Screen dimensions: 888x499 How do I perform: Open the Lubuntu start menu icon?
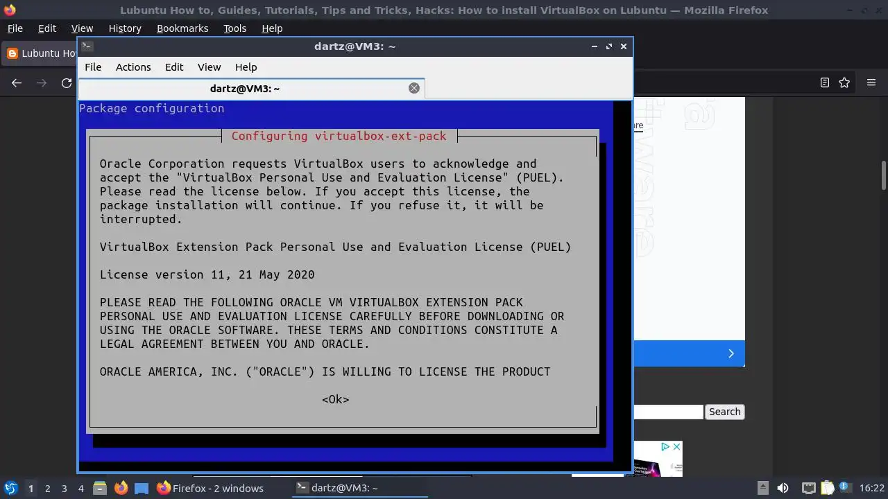coord(10,488)
